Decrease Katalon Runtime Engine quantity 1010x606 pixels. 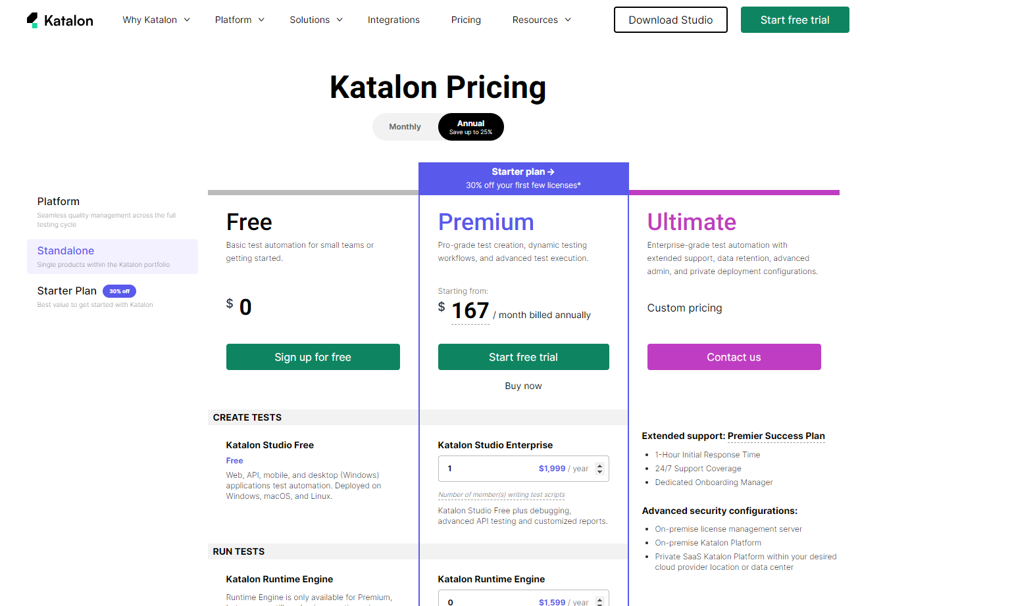(599, 604)
